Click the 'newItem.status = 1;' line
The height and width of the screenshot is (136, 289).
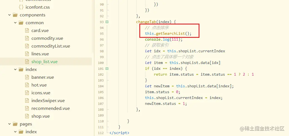tap(166, 103)
